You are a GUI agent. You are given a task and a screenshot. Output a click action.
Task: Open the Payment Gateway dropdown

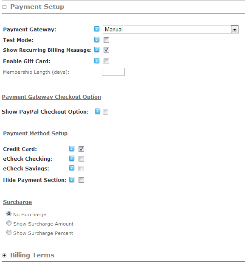tap(234, 29)
